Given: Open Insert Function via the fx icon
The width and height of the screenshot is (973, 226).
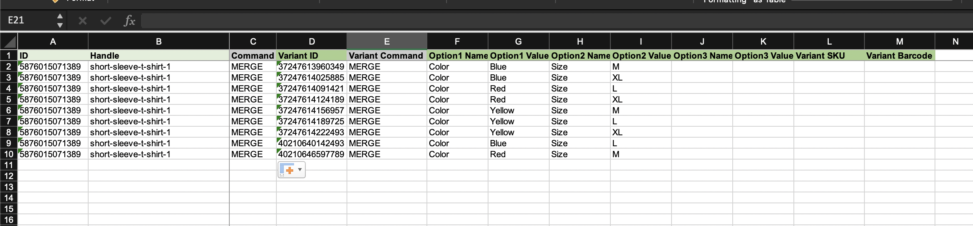Looking at the screenshot, I should pyautogui.click(x=129, y=21).
